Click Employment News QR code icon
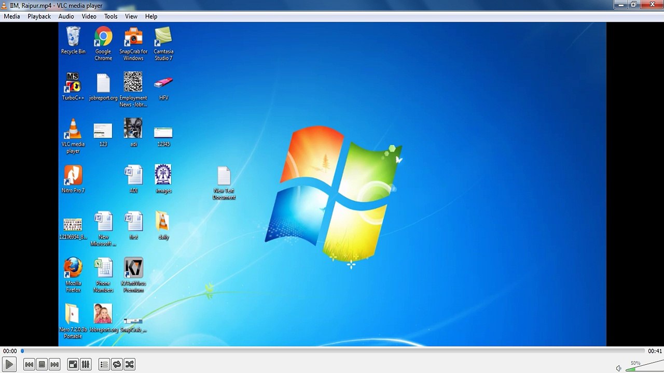Viewport: 664px width, 373px height. (x=133, y=90)
